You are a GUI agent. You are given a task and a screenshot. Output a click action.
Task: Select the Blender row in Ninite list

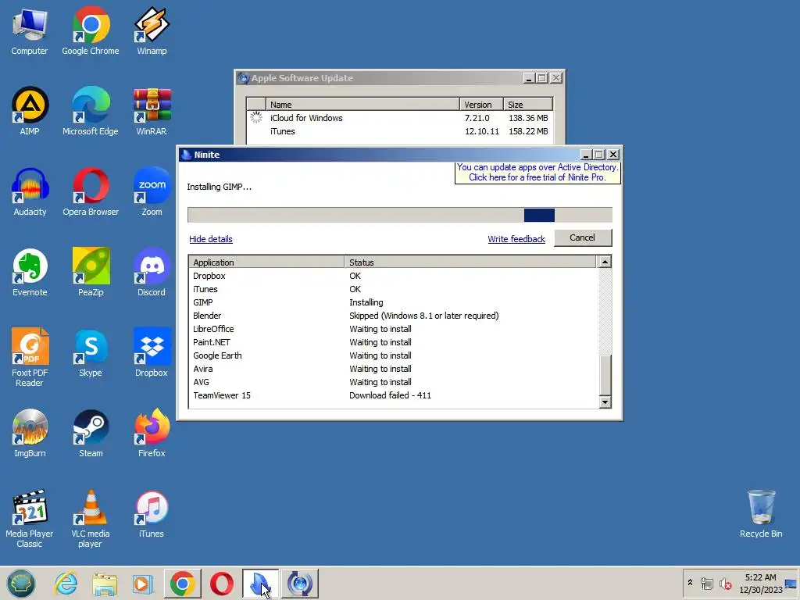(x=393, y=316)
